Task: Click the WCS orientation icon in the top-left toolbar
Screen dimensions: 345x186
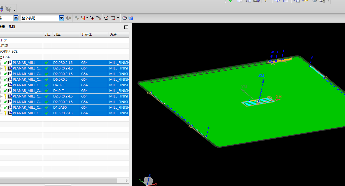Action: pos(8,9)
